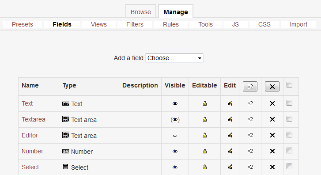Tick the select-all checkbox in the table header
The image size is (321, 175).
click(289, 85)
